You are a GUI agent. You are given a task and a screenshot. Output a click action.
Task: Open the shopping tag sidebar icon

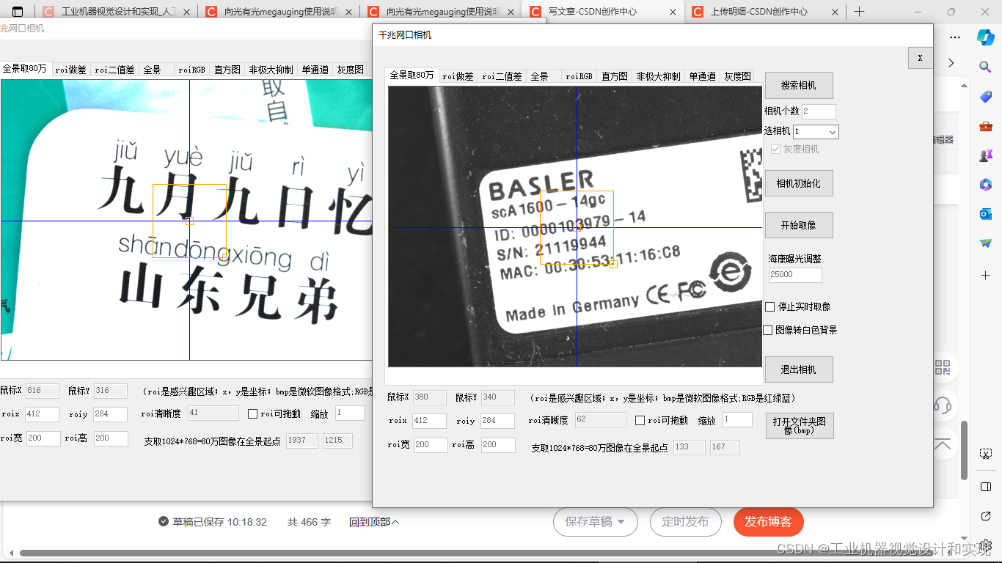[x=985, y=97]
